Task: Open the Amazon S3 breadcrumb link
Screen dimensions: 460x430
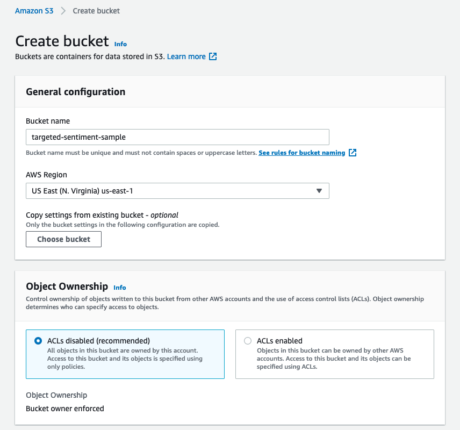Action: [34, 11]
